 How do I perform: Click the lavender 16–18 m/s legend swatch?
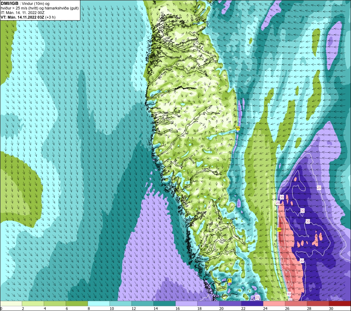(x=186, y=303)
